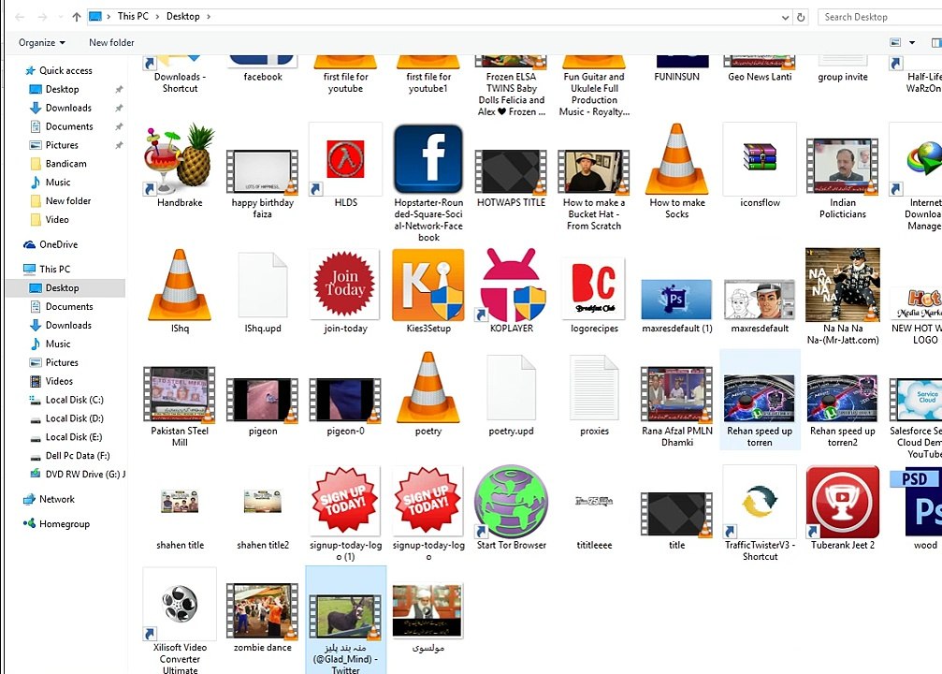Go to Bandicam folder in Quick access

(x=66, y=164)
